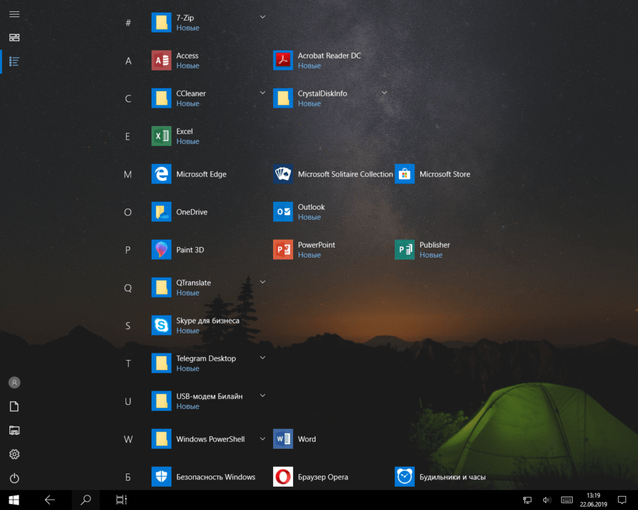Viewport: 638px width, 510px height.
Task: Jump via the letter A header
Action: pos(128,61)
